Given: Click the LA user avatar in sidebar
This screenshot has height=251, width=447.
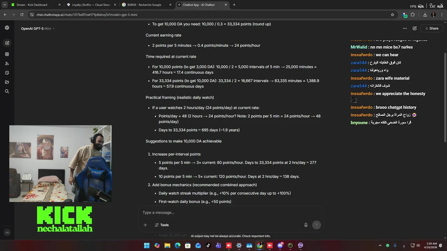Looking at the screenshot, I should (x=7, y=233).
